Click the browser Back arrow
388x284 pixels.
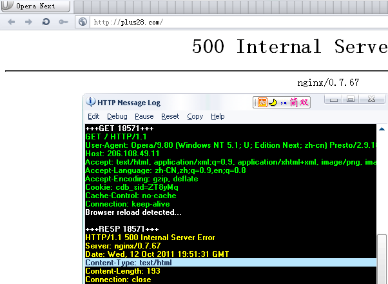[x=12, y=22]
